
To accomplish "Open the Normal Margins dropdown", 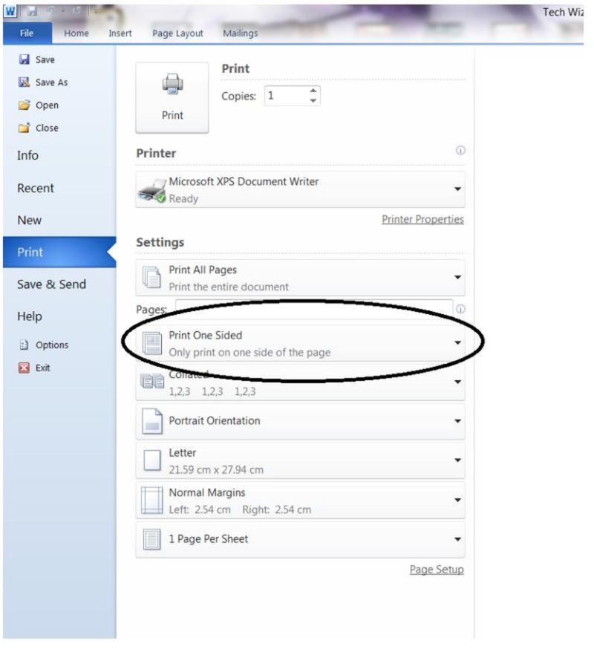I will [x=300, y=500].
